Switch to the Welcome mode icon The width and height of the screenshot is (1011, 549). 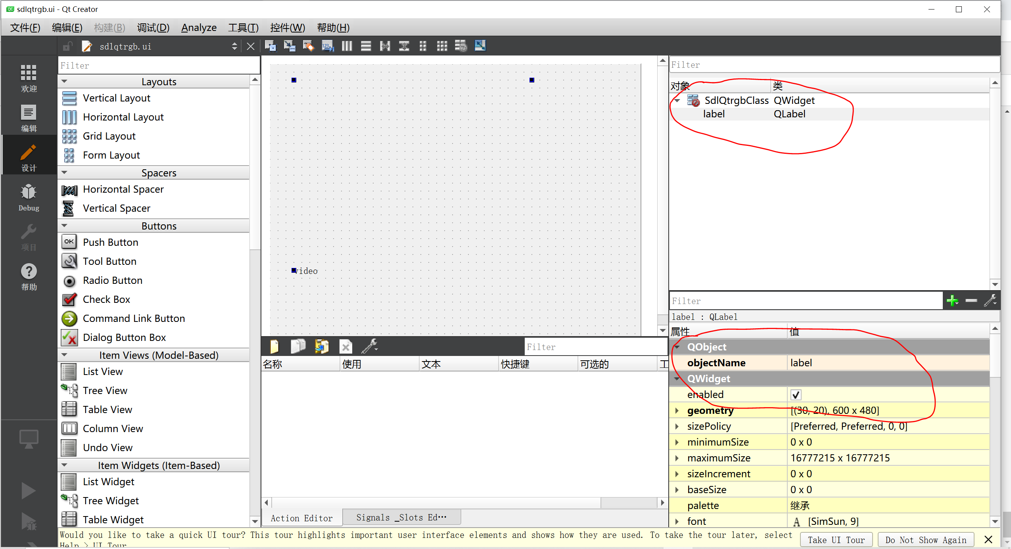29,78
